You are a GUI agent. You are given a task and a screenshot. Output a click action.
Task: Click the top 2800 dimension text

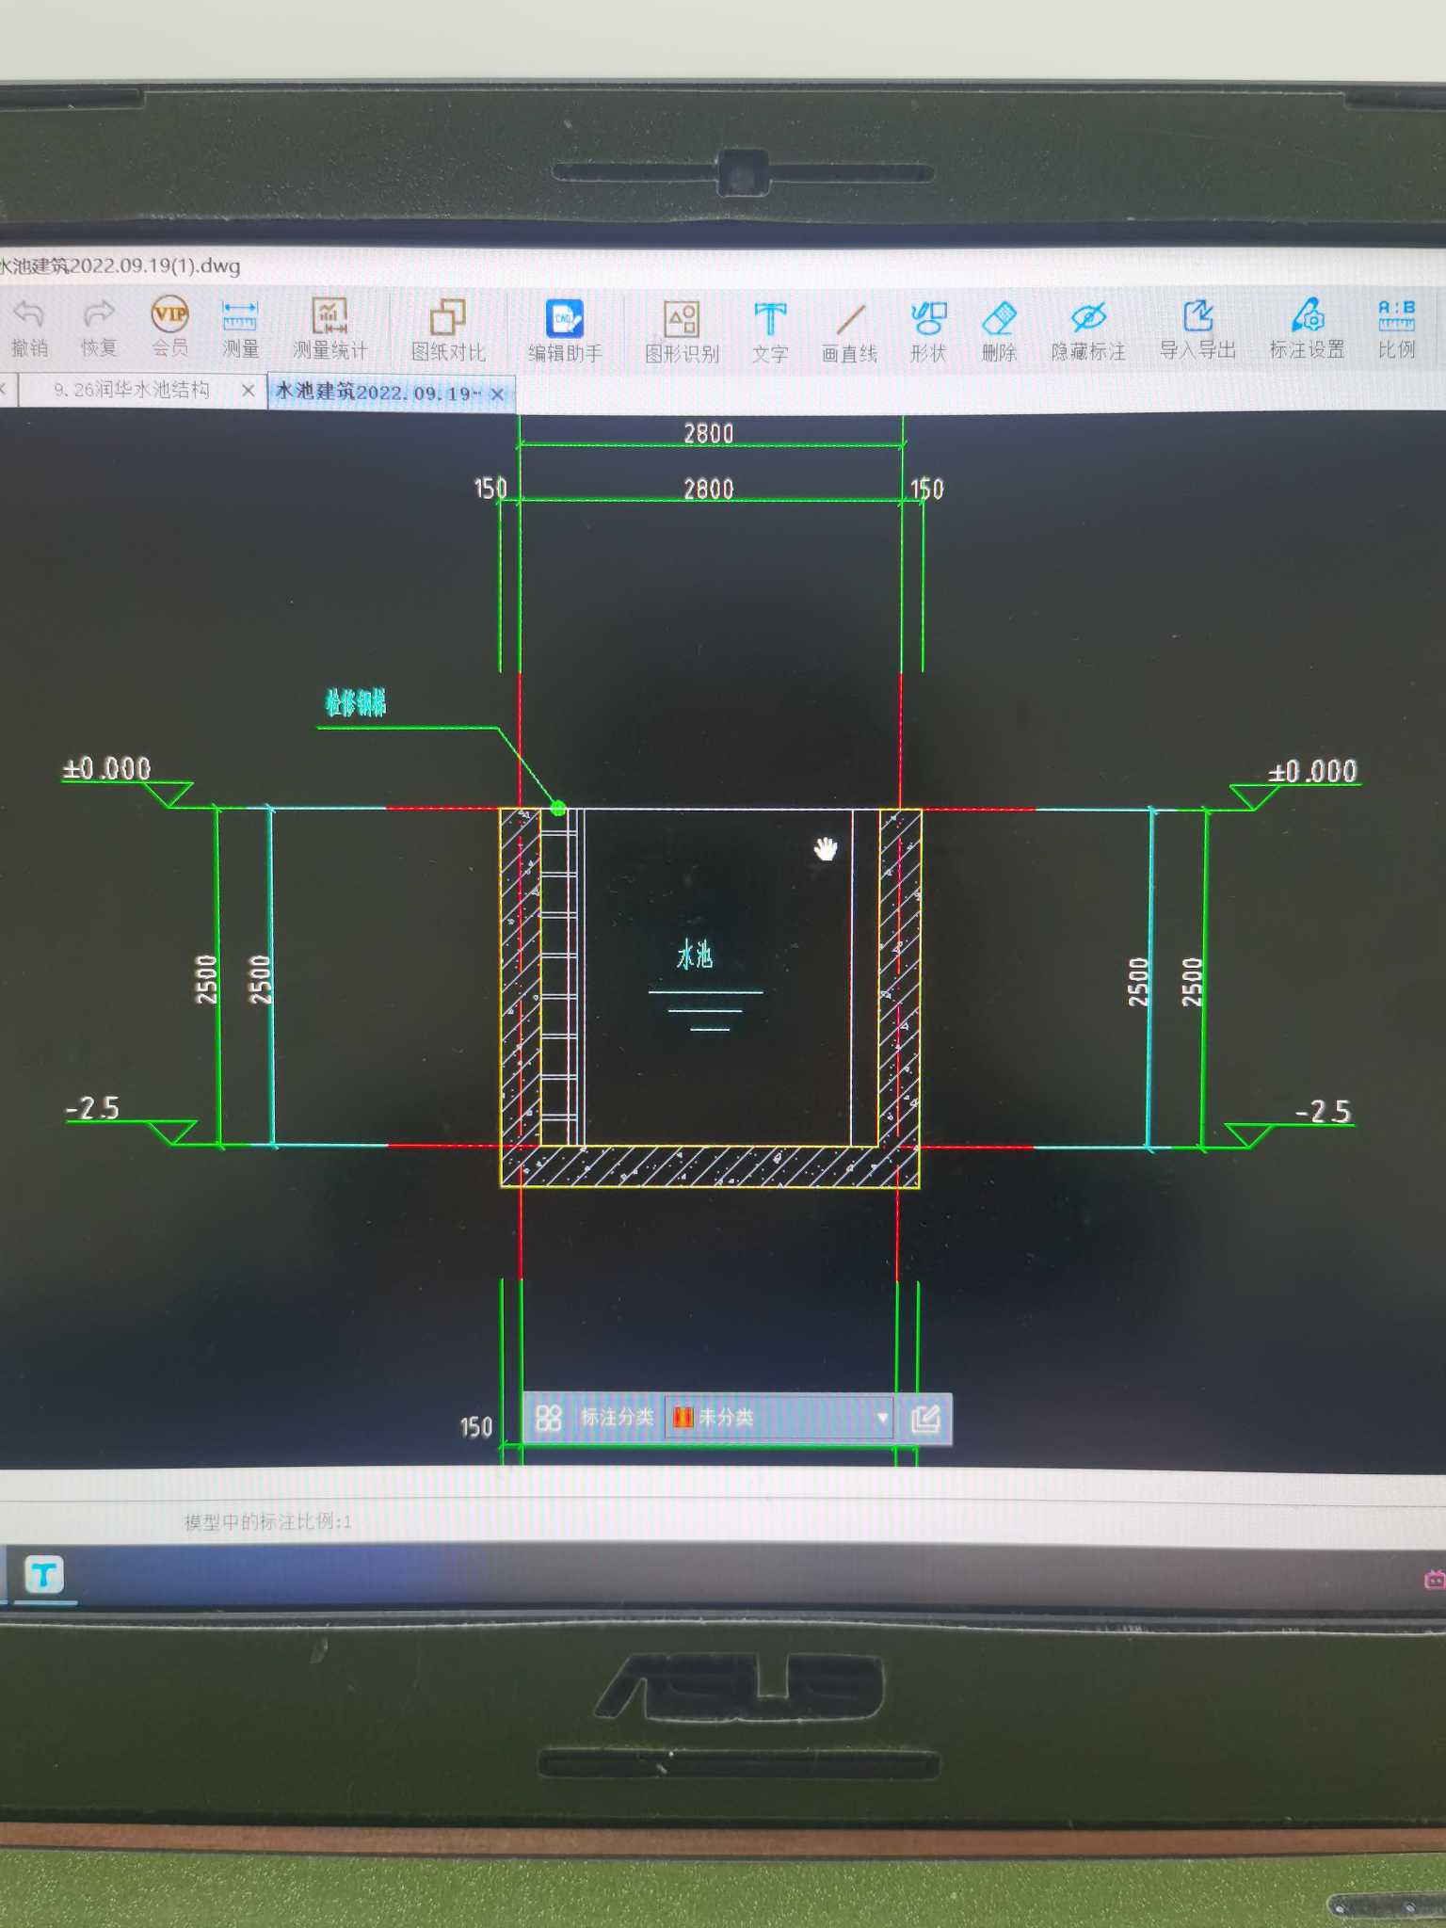click(708, 433)
